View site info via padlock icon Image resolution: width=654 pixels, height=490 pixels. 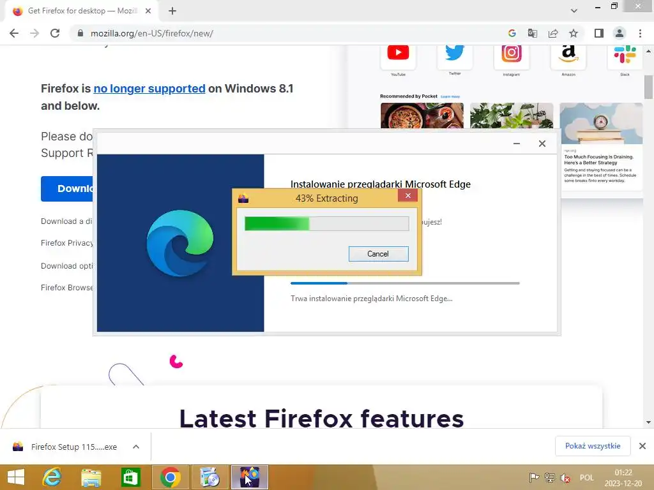click(80, 33)
